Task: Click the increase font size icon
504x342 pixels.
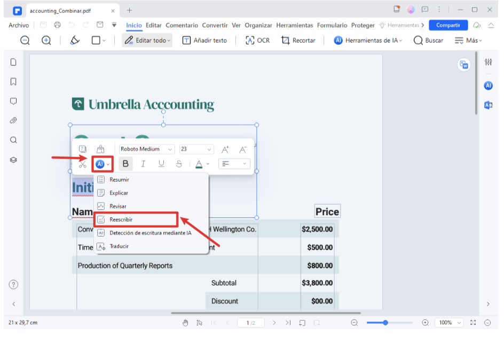Action: point(225,150)
